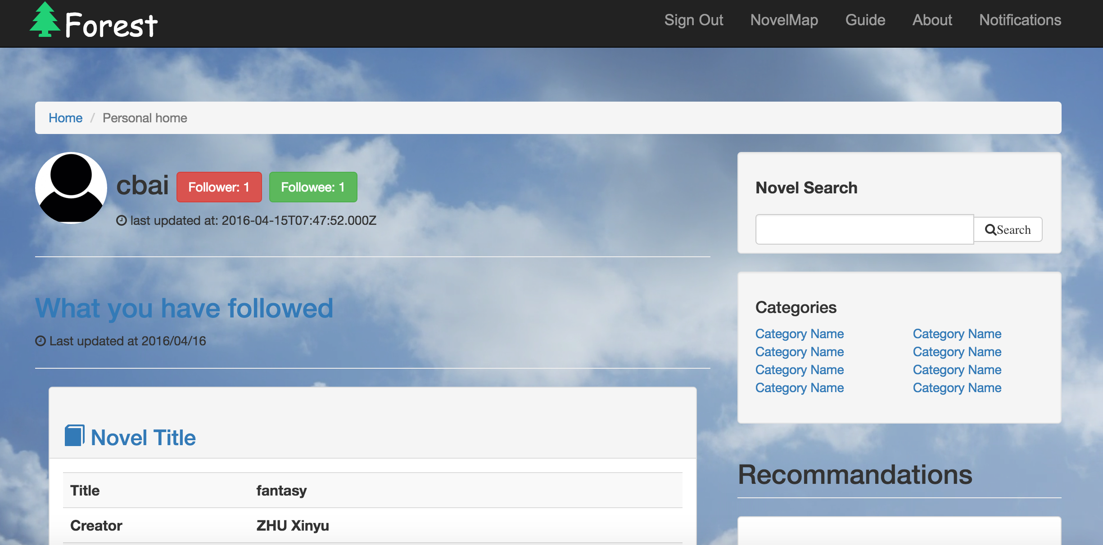Click the clock icon beside Last updated at 2016/04/16
This screenshot has height=545, width=1103.
(x=41, y=341)
